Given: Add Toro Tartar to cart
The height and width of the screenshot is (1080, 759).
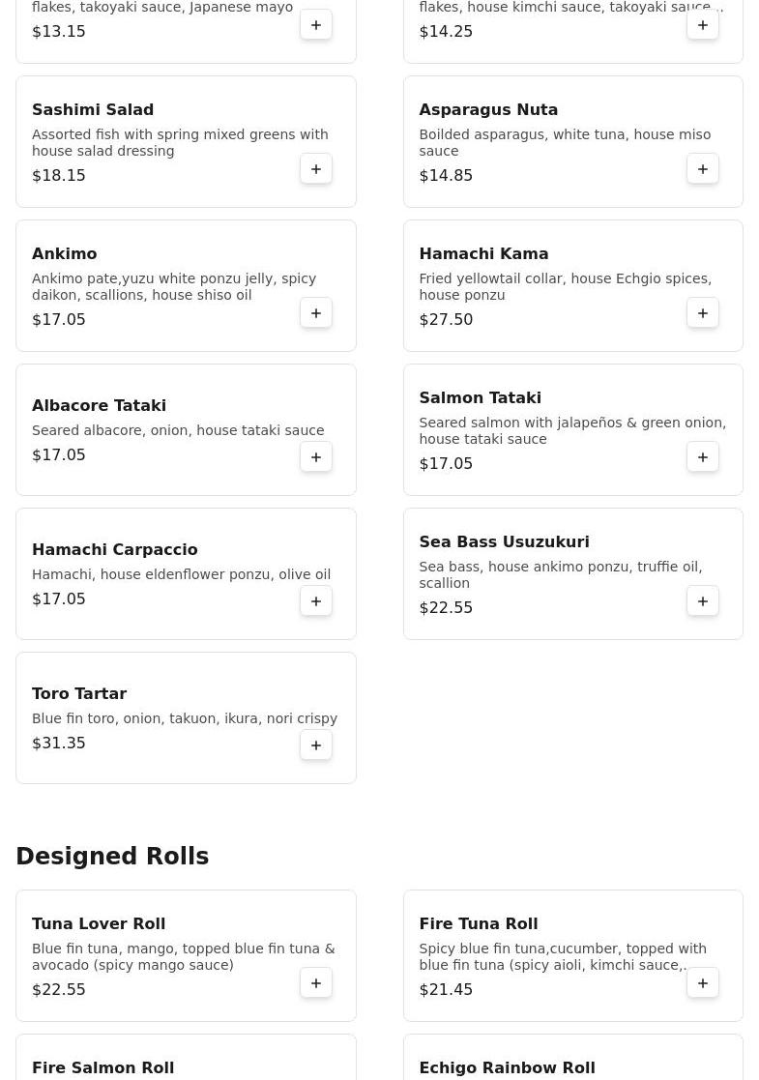Looking at the screenshot, I should pos(316,745).
